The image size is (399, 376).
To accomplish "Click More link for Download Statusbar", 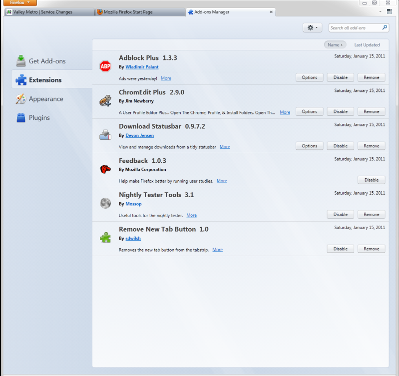I will (x=225, y=146).
